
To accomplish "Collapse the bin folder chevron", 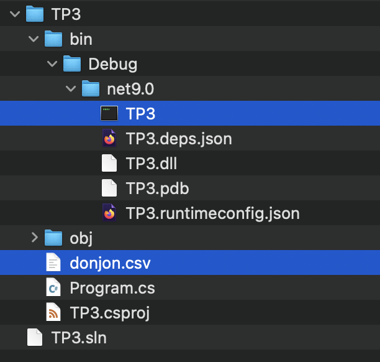I will [34, 39].
